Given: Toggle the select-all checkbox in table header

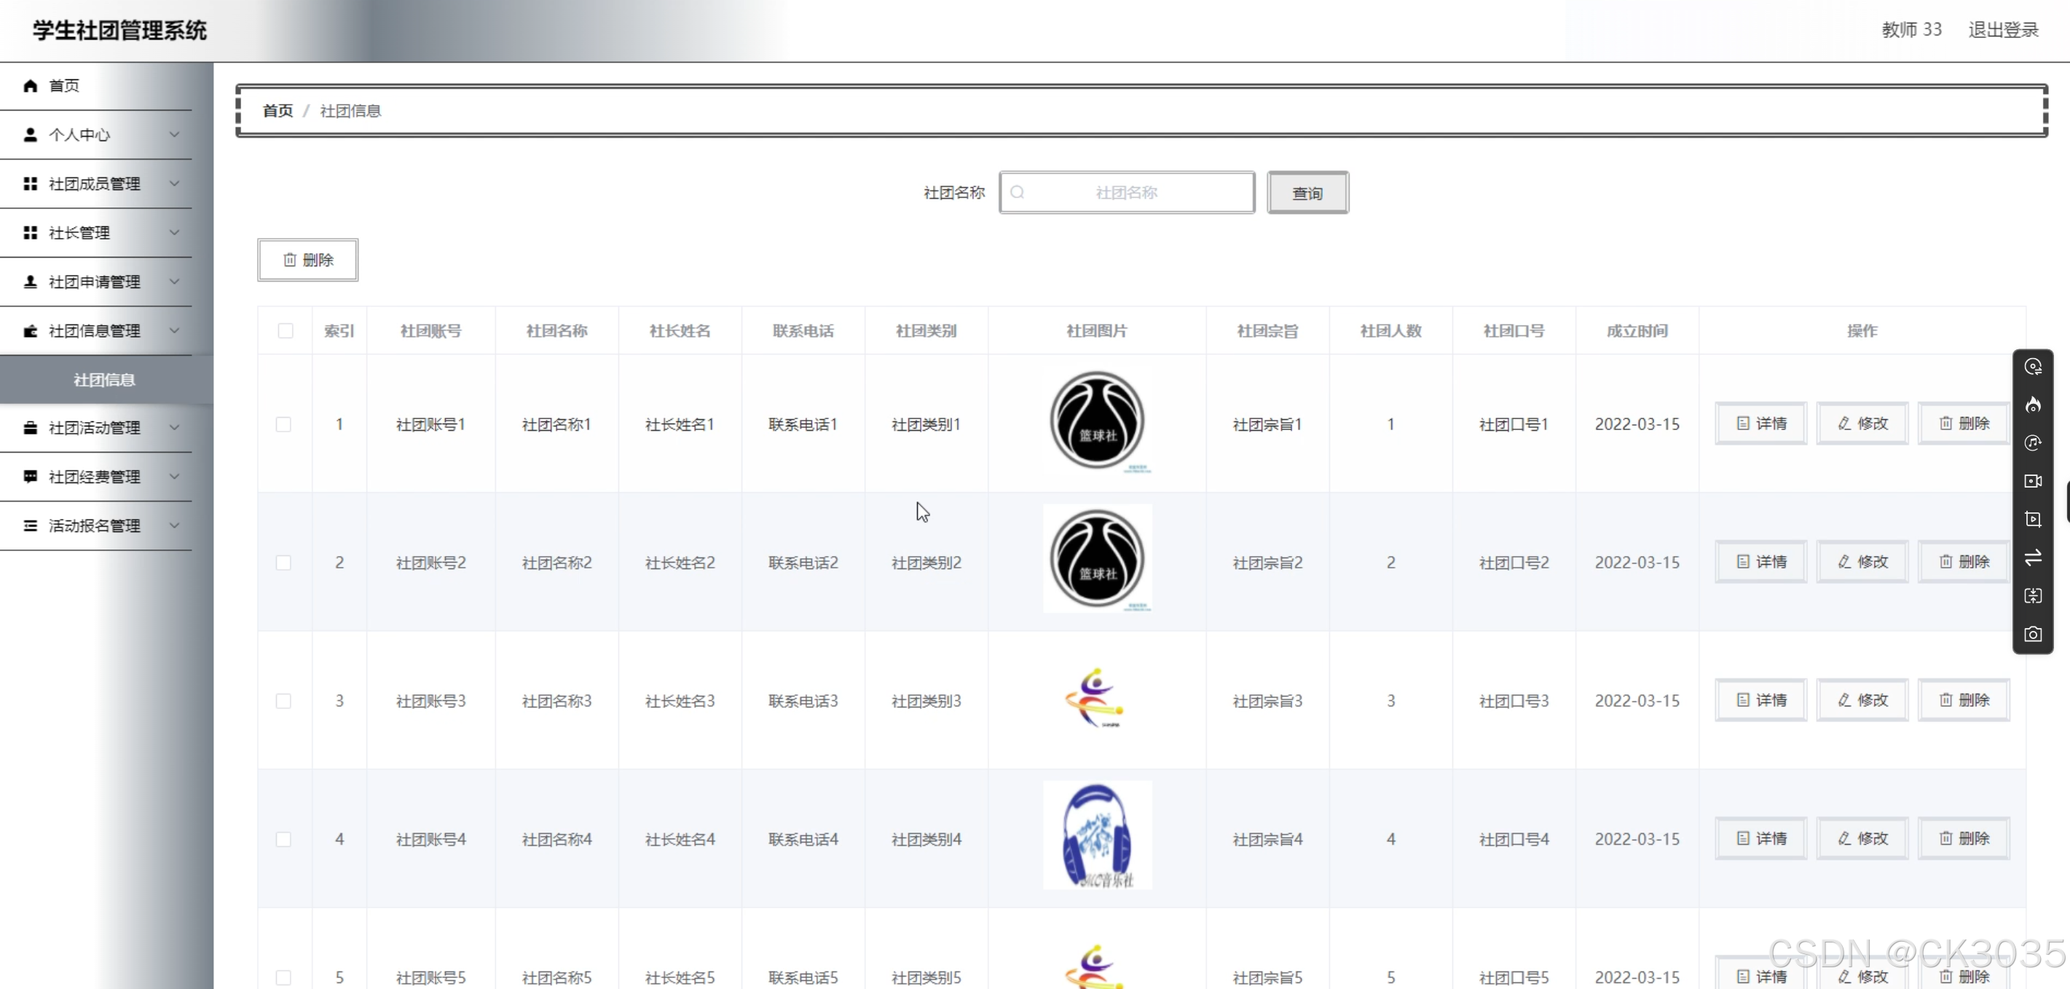Looking at the screenshot, I should (x=286, y=330).
